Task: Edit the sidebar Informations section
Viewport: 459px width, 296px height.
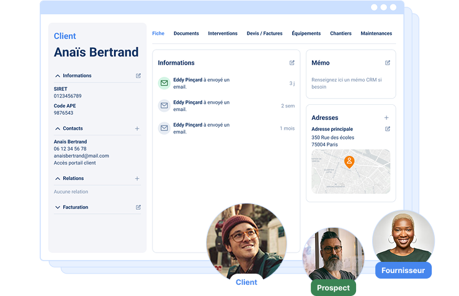Action: tap(138, 76)
